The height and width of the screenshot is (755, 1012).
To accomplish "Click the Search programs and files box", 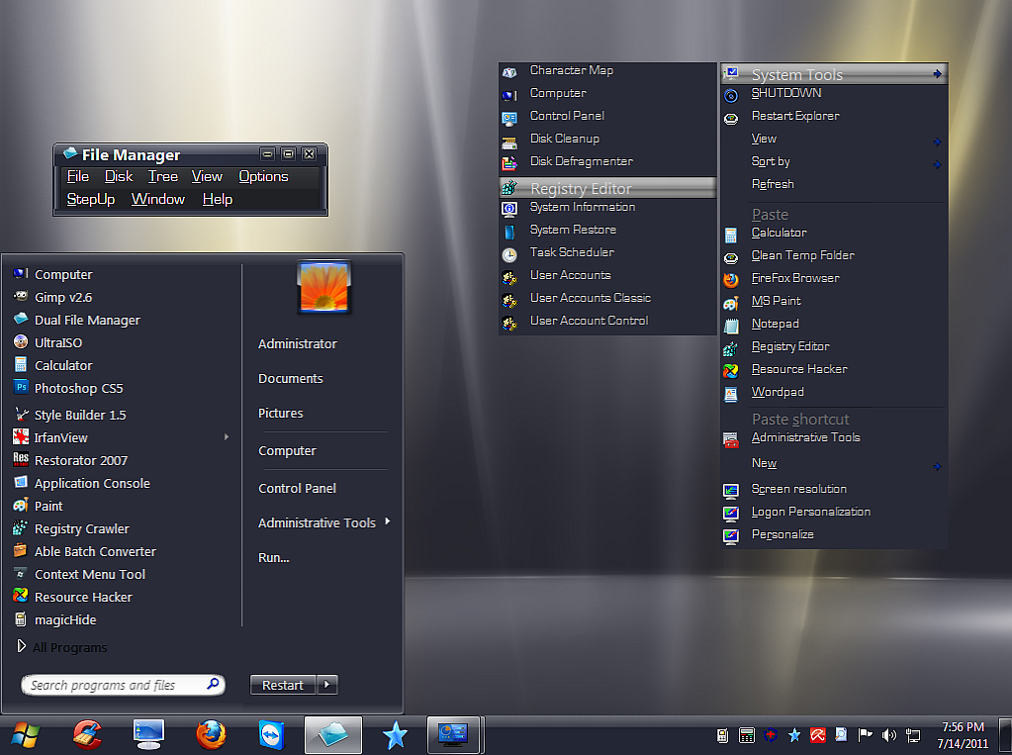I will coord(114,685).
